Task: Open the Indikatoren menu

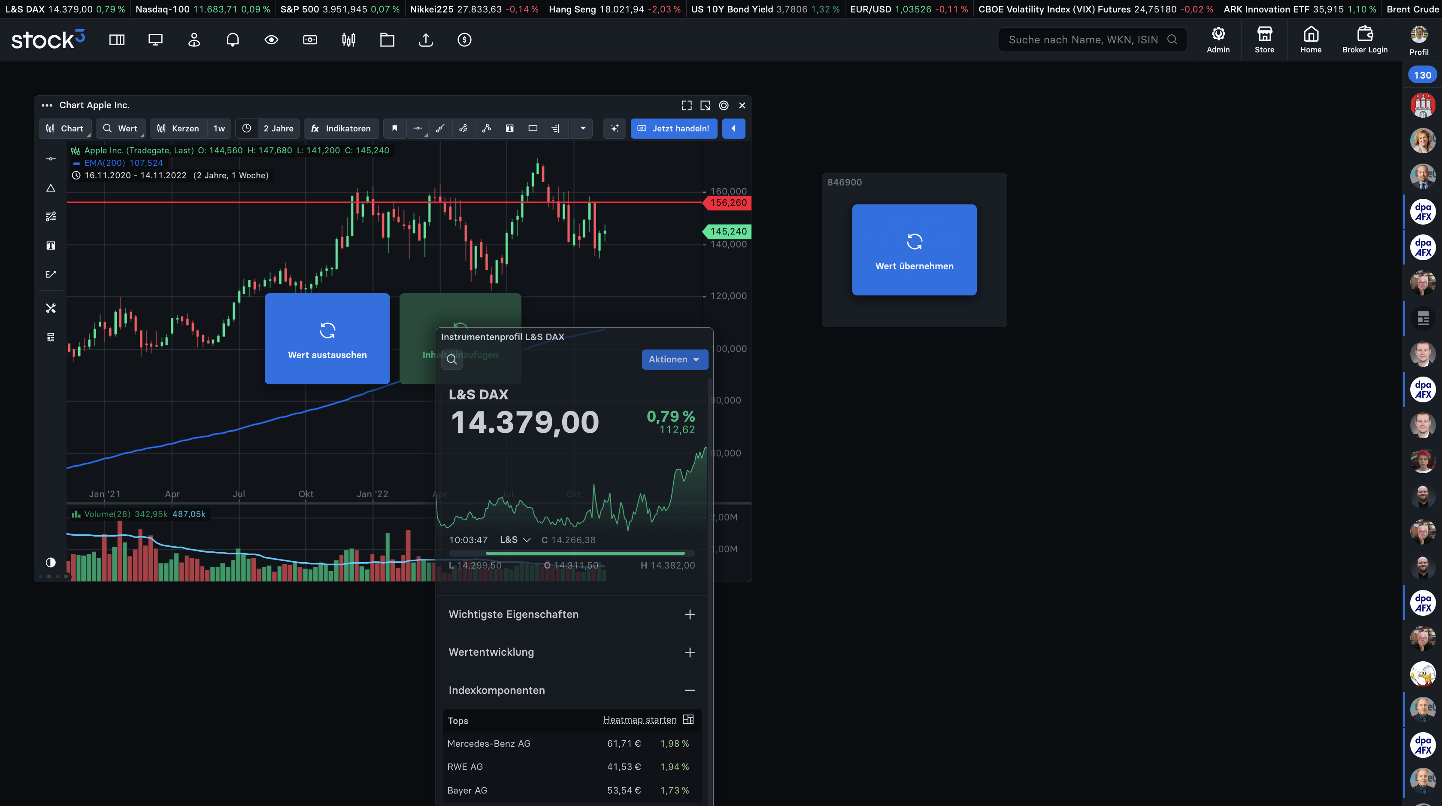Action: (x=341, y=128)
